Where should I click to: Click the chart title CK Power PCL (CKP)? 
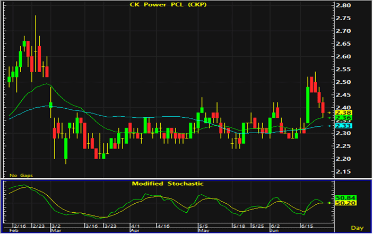point(168,5)
